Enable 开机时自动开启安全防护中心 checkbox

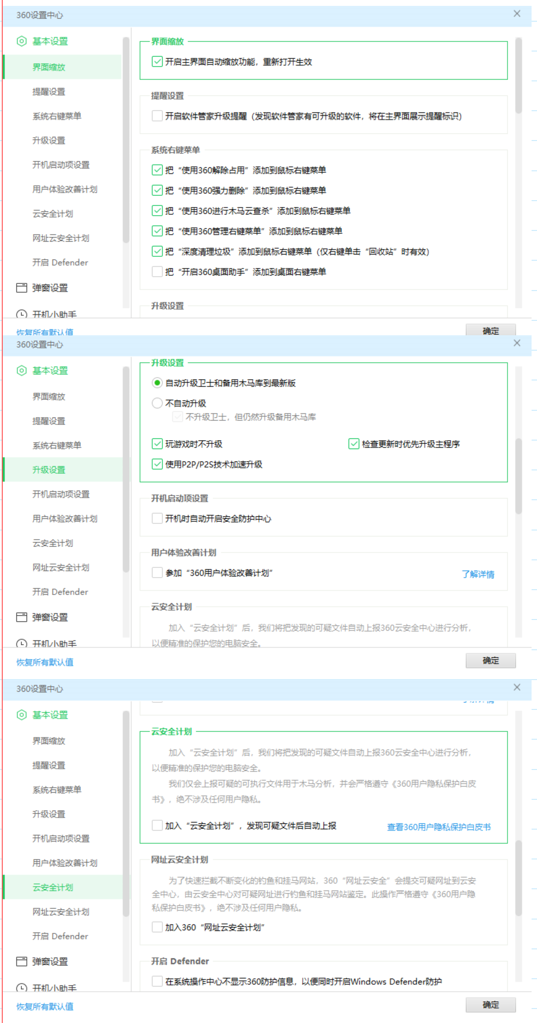157,518
